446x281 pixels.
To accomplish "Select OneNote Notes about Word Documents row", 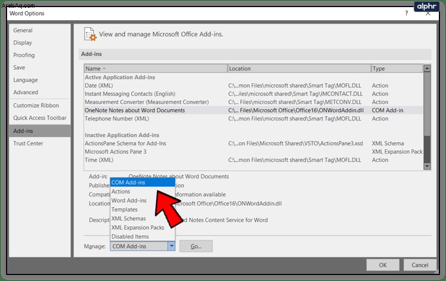I will tap(253, 110).
